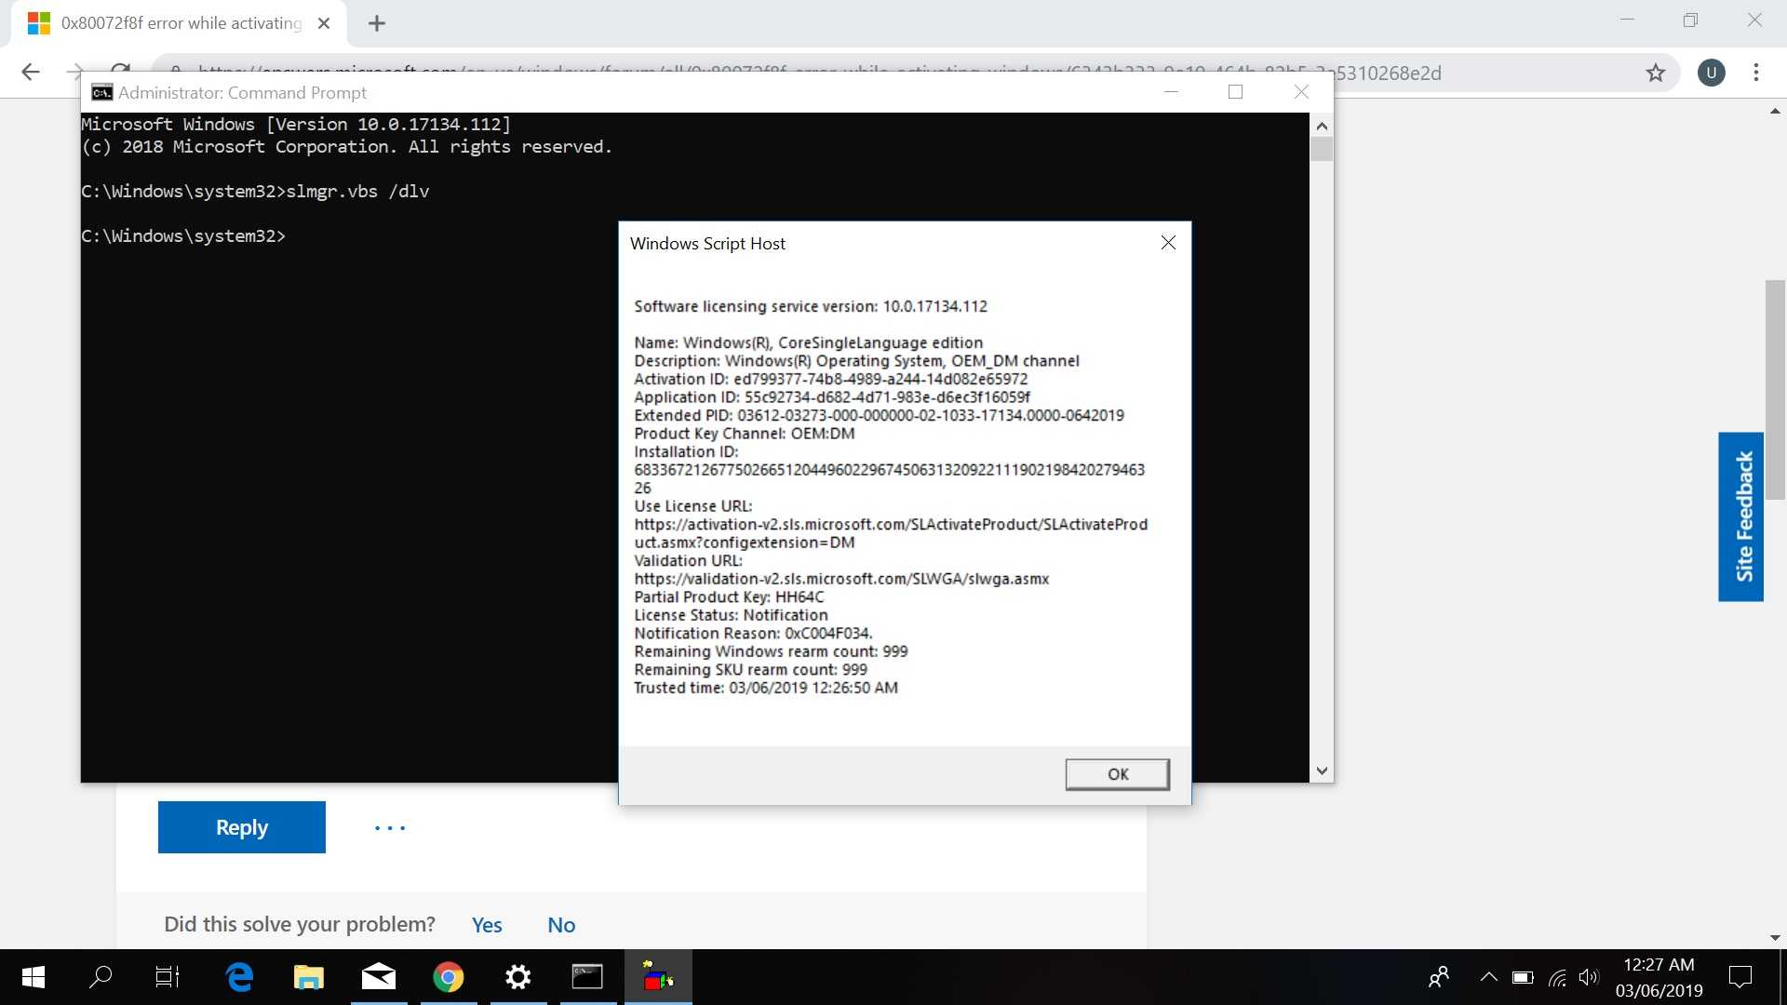Minimize the Chrome browser window
The height and width of the screenshot is (1005, 1787).
pos(1627,20)
